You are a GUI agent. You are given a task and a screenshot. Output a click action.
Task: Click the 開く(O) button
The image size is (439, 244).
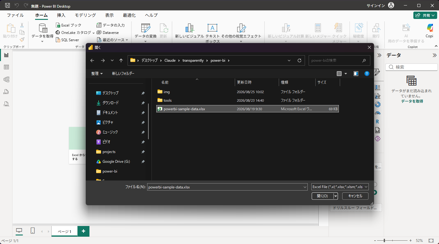[322, 196]
